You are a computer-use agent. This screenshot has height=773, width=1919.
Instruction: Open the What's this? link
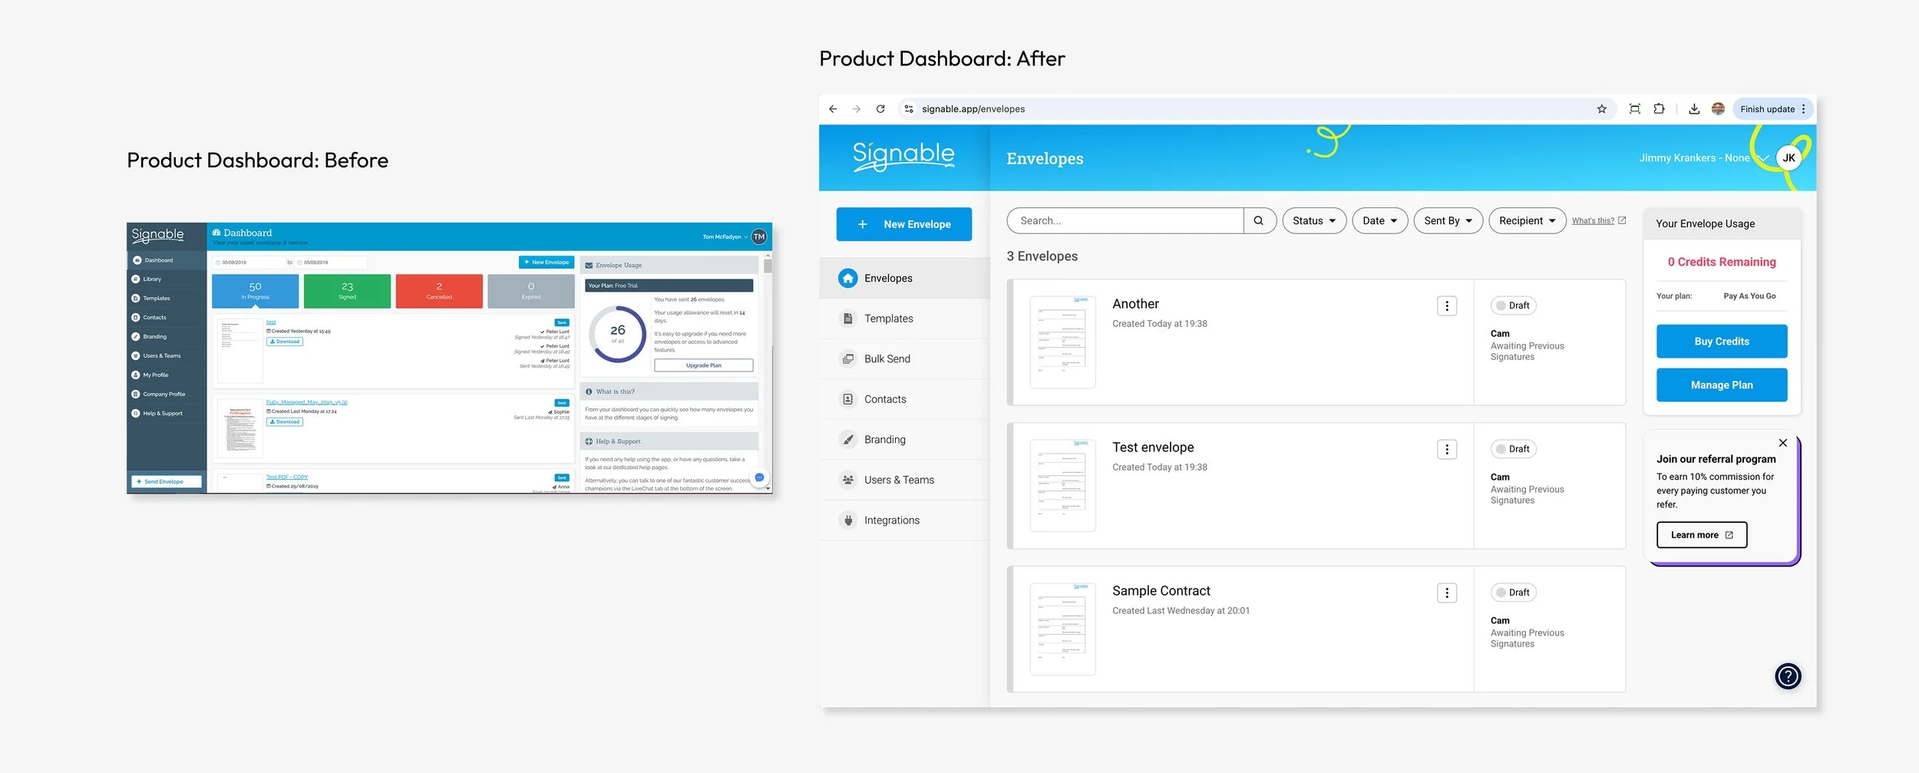1599,221
